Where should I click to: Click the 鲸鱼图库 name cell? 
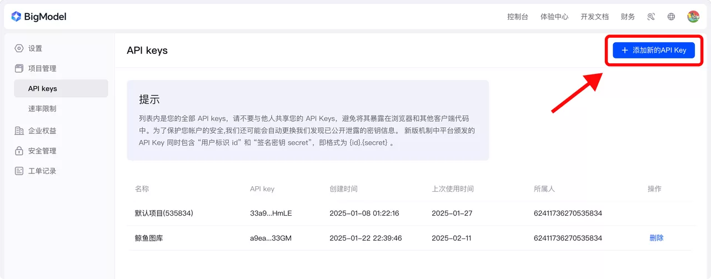pyautogui.click(x=149, y=238)
